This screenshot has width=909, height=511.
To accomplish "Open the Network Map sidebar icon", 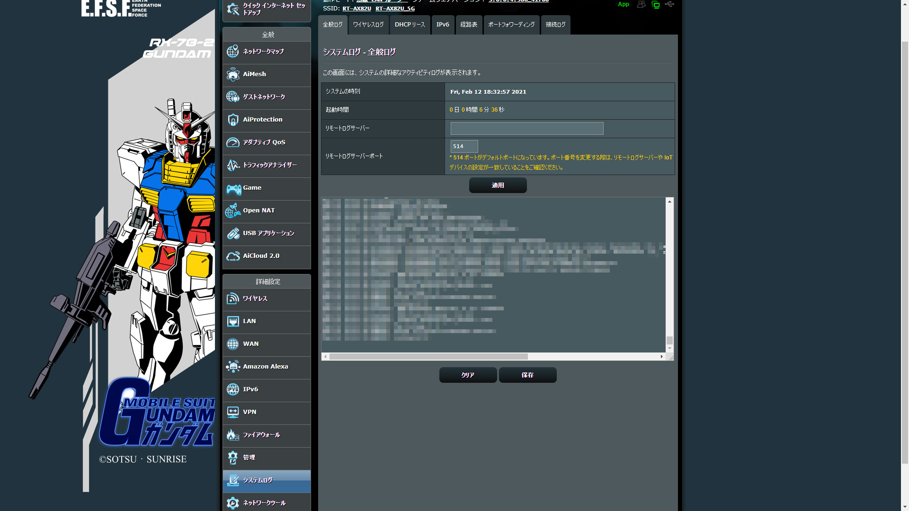I will [x=232, y=52].
